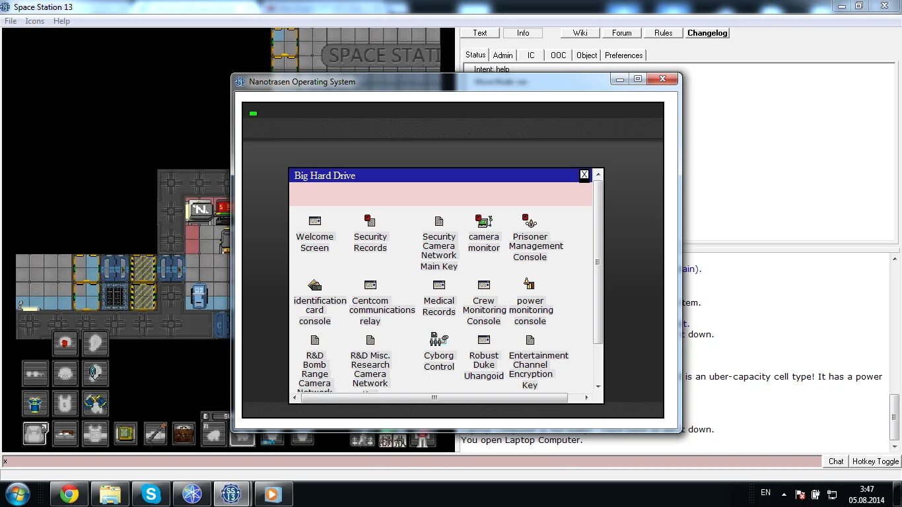Select the R&D Misc. Research Camera Network file
The height and width of the screenshot is (507, 902).
370,340
